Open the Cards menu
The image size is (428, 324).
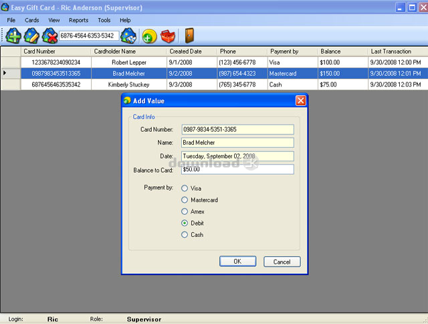pos(32,20)
